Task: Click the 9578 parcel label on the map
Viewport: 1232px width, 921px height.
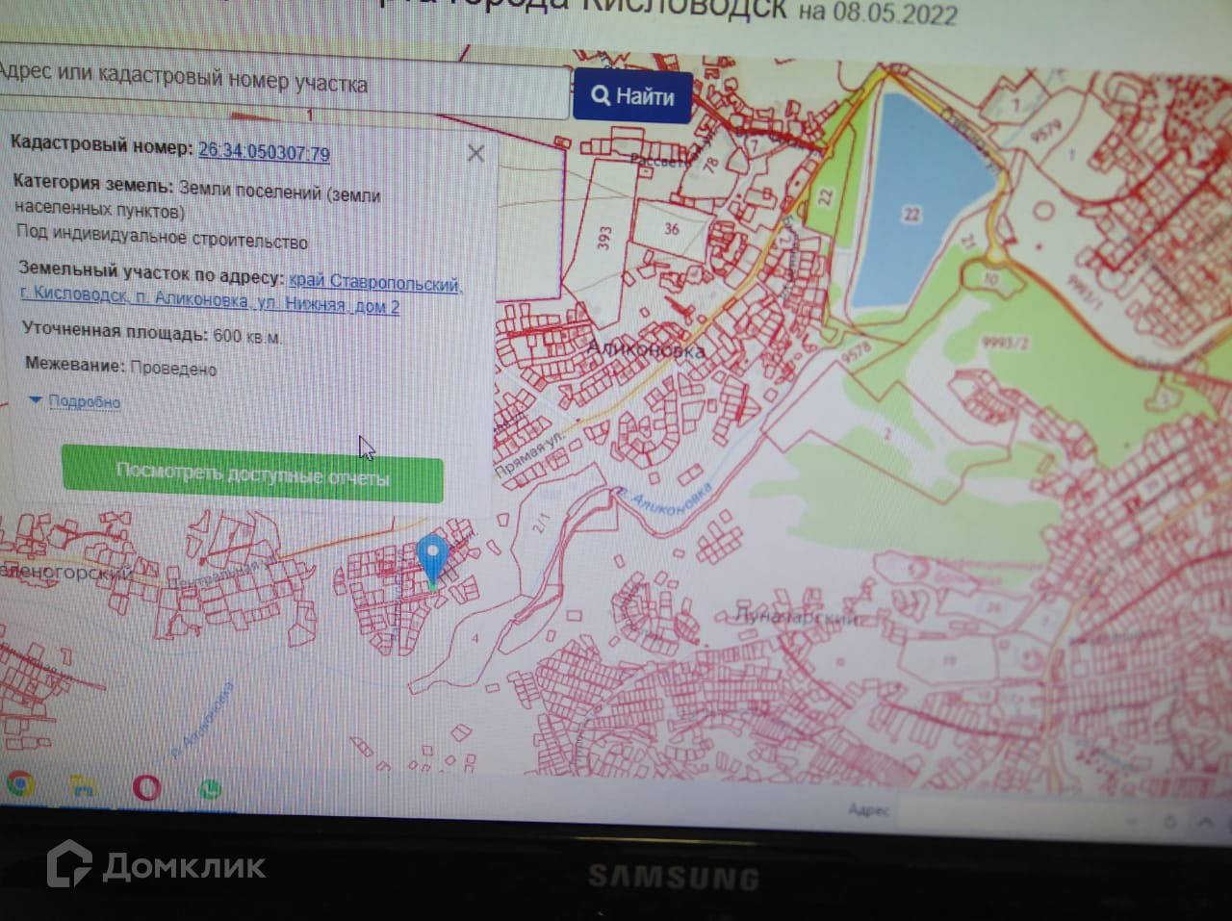Action: click(x=856, y=351)
